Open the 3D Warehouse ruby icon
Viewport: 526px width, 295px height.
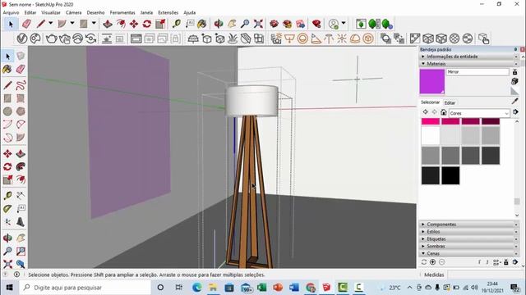(x=274, y=24)
